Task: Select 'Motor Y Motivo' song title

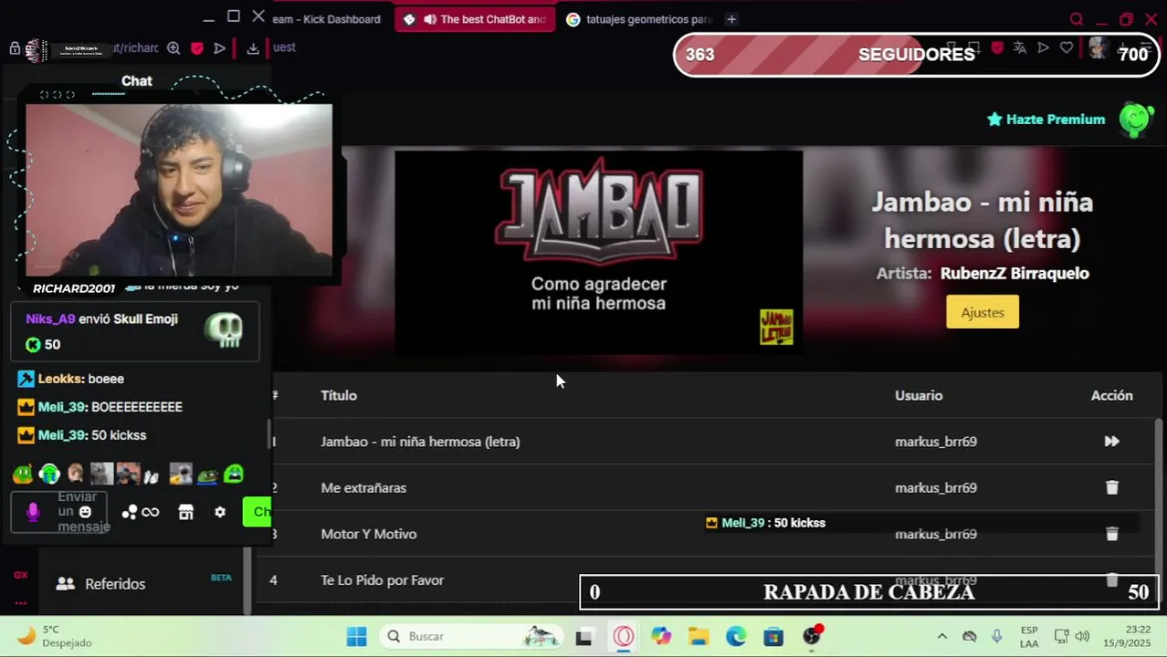Action: [x=369, y=534]
